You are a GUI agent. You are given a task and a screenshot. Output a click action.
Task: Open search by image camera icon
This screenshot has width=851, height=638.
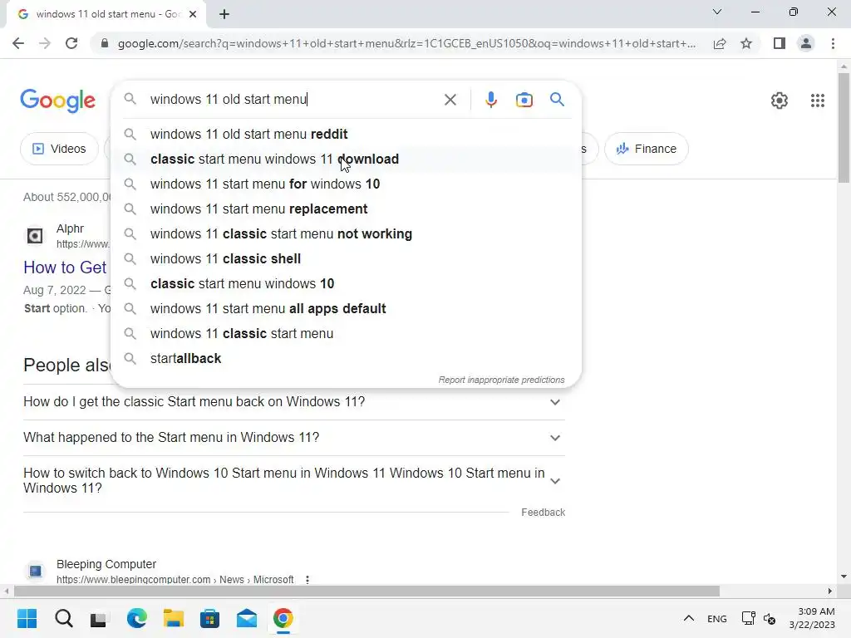524,100
